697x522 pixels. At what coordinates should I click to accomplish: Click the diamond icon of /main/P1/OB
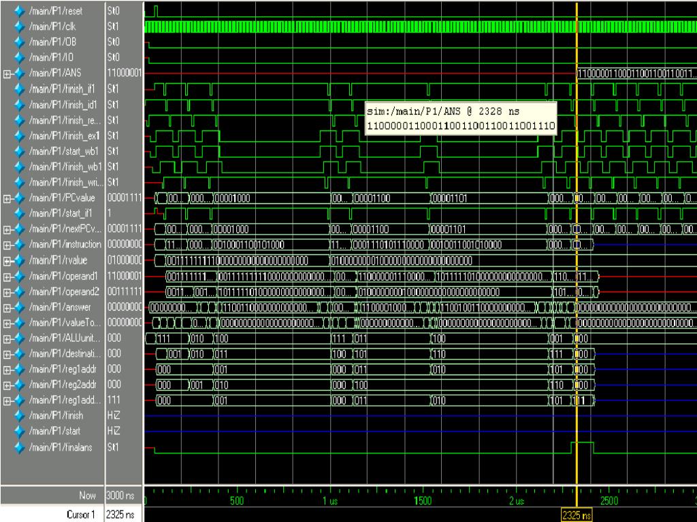(x=19, y=42)
